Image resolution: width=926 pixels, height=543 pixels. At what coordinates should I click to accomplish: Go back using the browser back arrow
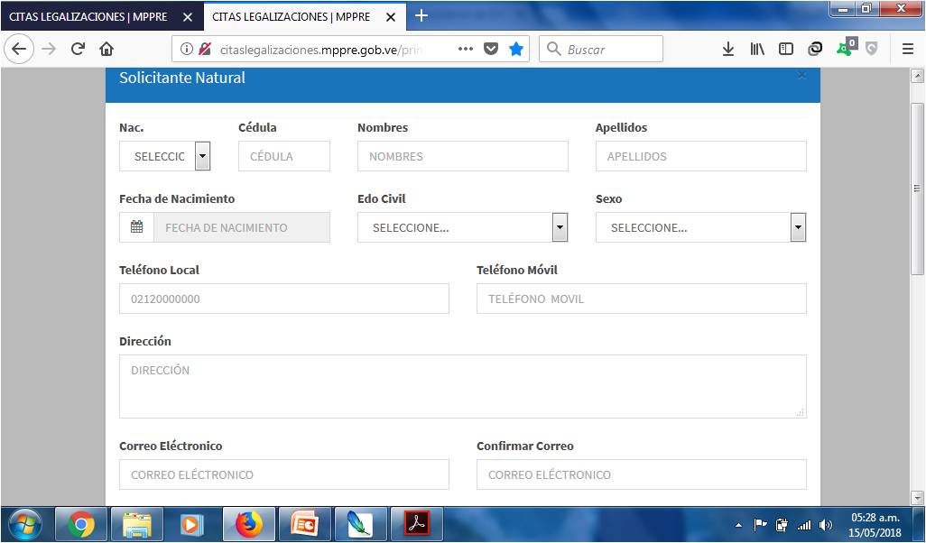[x=19, y=49]
